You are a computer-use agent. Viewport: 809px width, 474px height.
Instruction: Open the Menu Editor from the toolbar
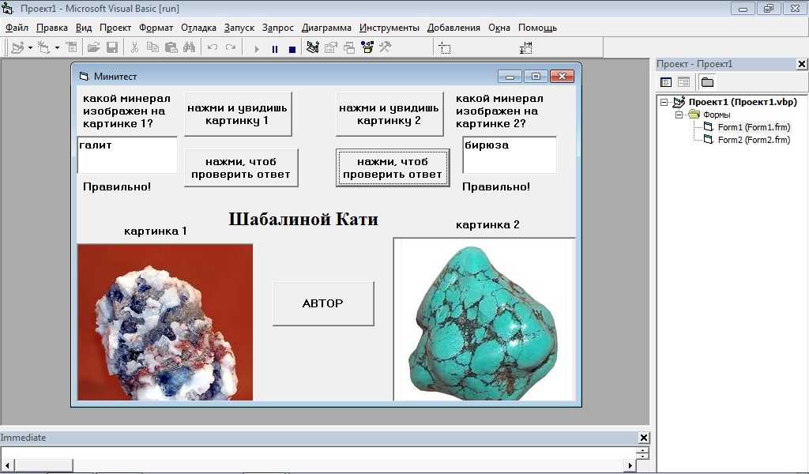tap(71, 48)
